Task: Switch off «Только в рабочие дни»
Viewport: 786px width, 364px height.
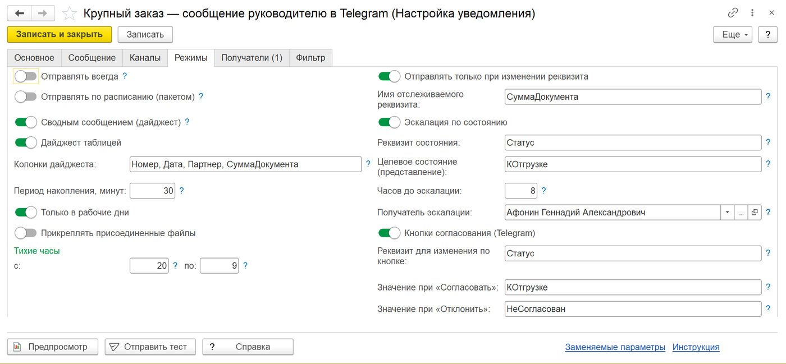Action: point(26,213)
